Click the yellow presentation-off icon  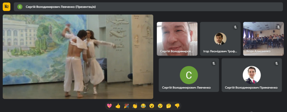(6, 7)
